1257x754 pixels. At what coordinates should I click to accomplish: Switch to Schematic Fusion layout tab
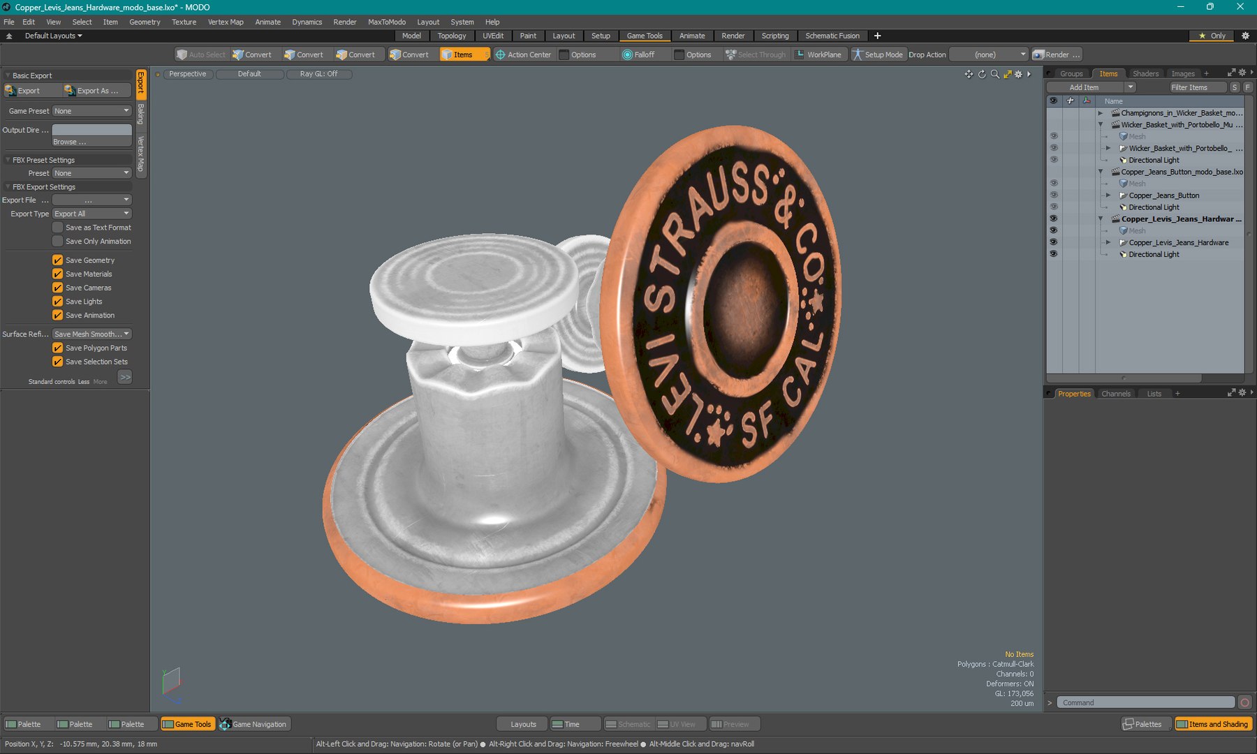pyautogui.click(x=832, y=36)
